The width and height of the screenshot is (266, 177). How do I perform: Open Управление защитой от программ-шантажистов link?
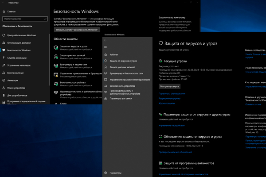point(183,174)
